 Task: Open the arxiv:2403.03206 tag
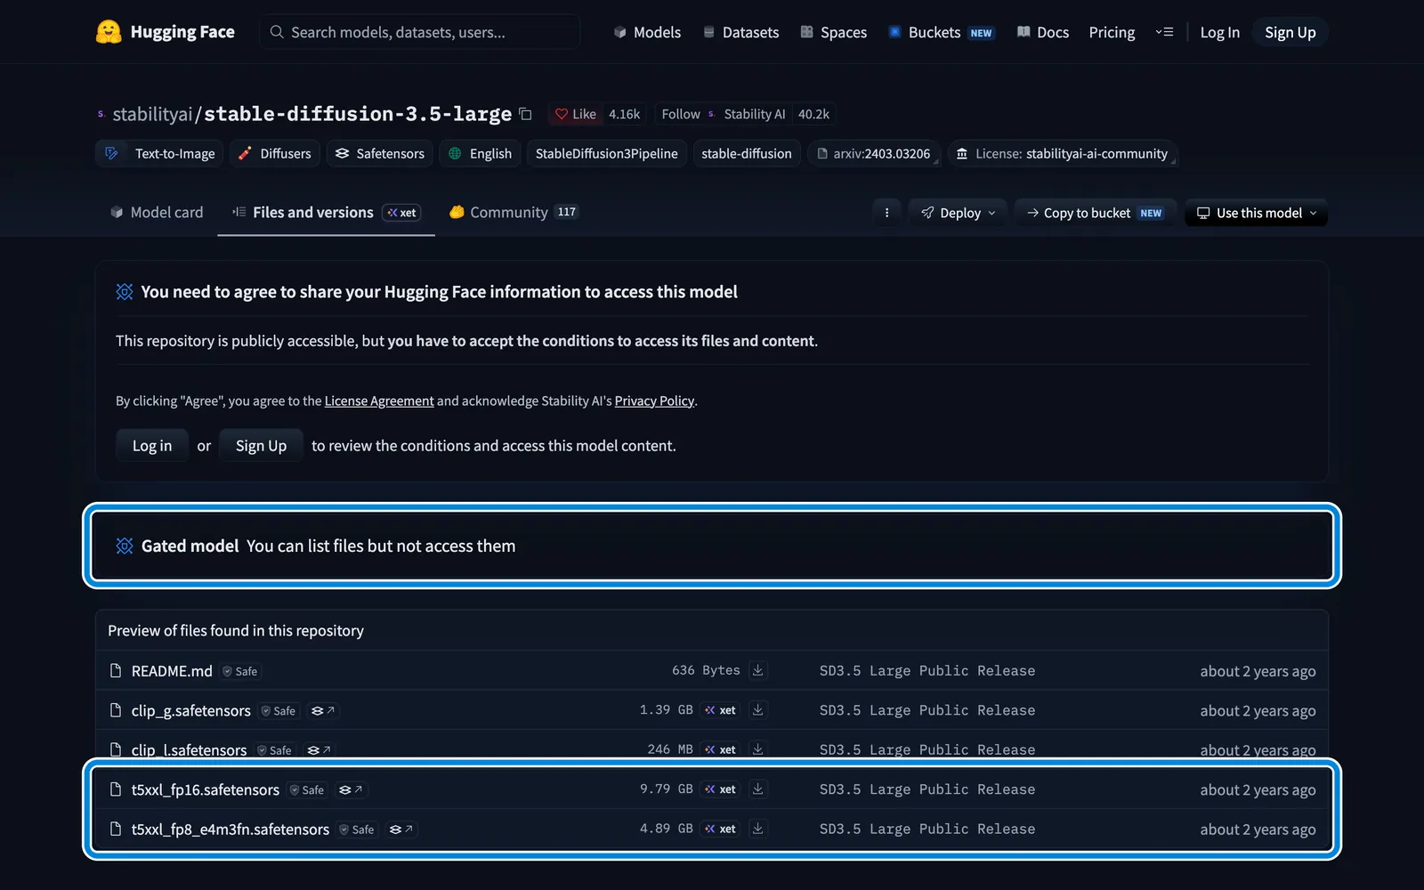tap(873, 153)
